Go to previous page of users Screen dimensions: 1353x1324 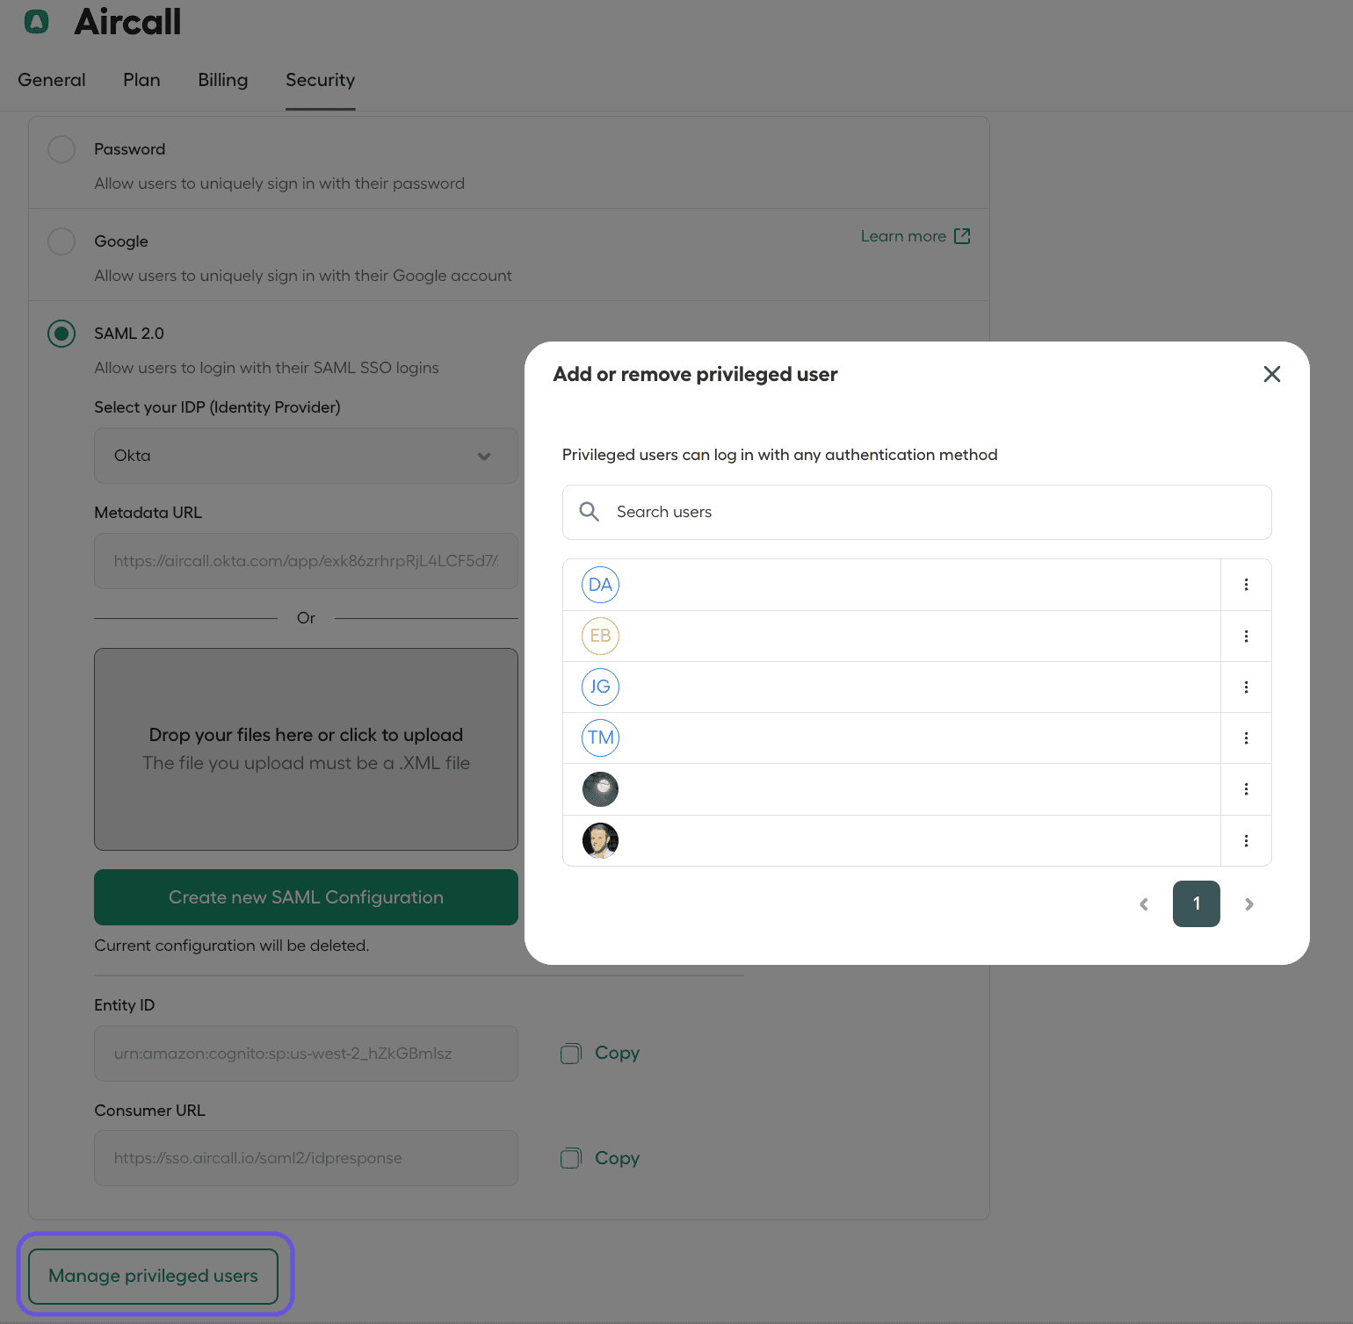[1144, 904]
